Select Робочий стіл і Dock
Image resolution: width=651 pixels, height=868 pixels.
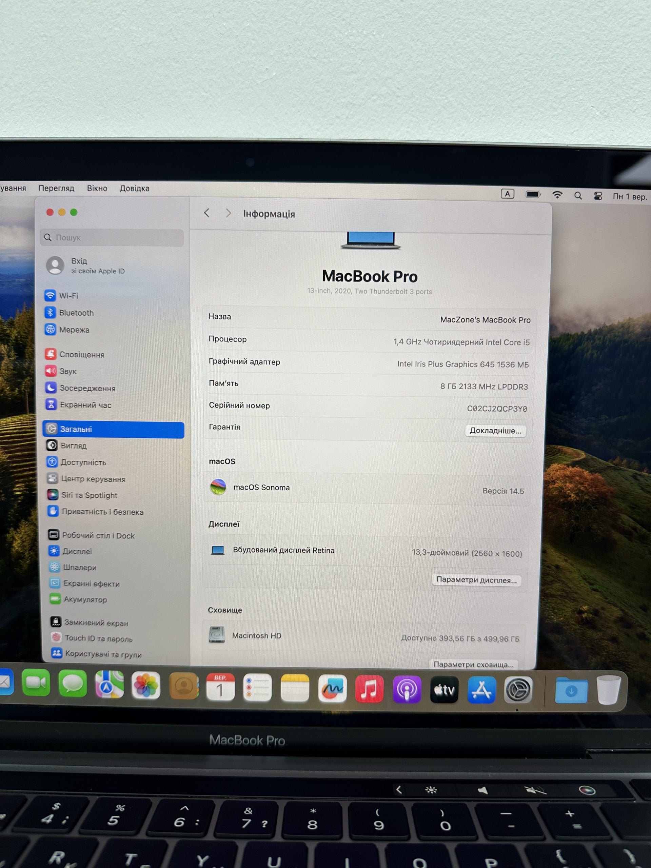[92, 535]
